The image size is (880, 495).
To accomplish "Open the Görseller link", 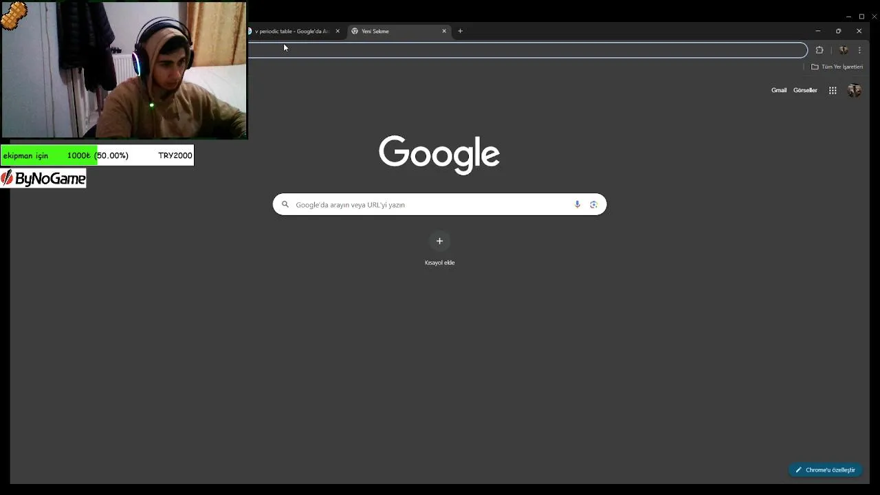I will (805, 90).
